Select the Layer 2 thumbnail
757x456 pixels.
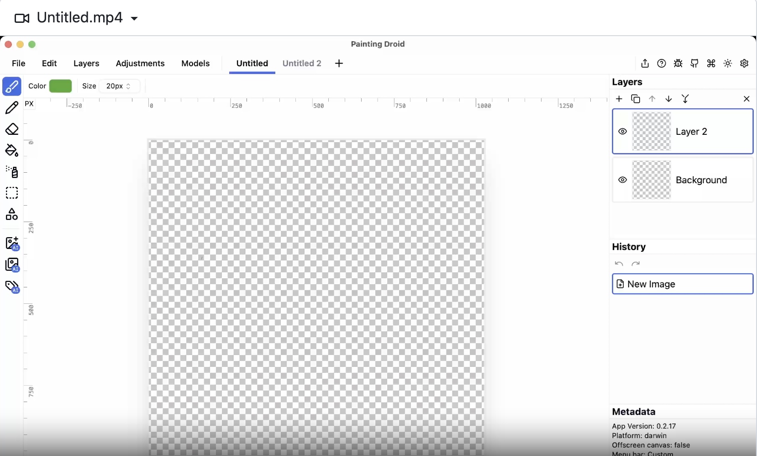tap(652, 132)
